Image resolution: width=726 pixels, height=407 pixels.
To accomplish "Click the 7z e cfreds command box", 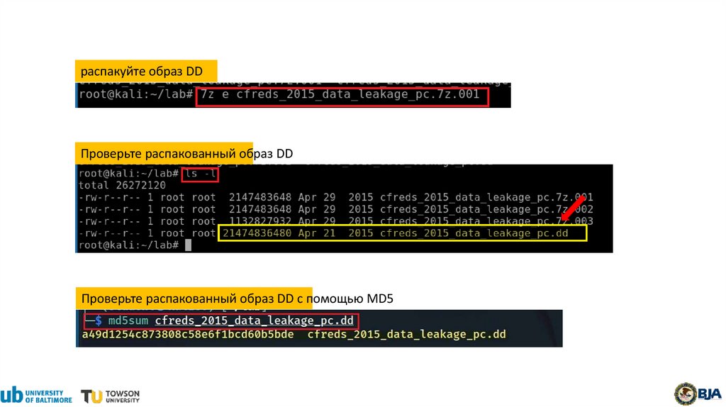I will pos(342,96).
